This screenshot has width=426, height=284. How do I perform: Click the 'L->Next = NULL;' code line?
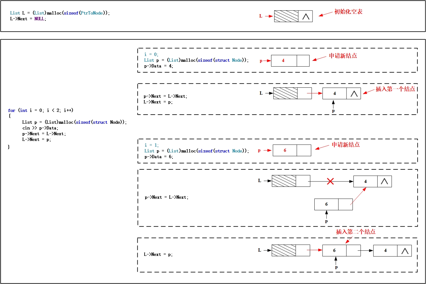pos(28,19)
